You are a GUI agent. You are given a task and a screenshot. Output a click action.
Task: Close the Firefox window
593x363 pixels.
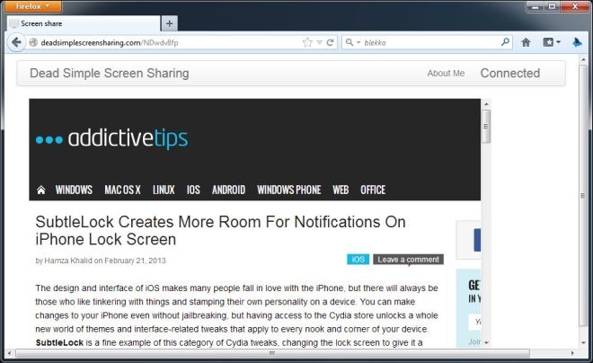tap(575, 6)
